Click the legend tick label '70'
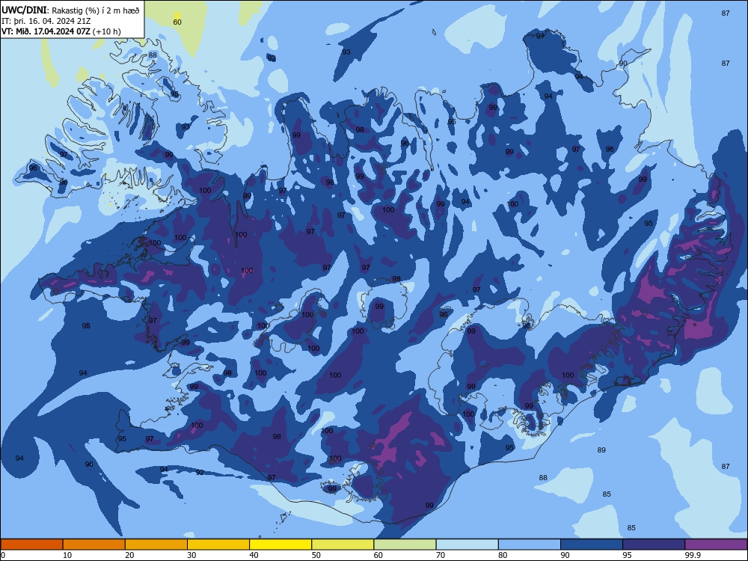The image size is (748, 561). tap(441, 555)
